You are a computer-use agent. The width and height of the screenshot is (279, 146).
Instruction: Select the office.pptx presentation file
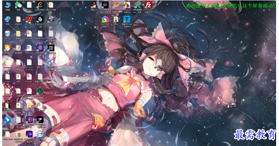coord(29,34)
